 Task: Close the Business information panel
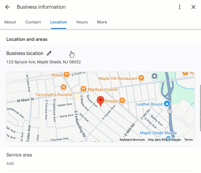[193, 7]
